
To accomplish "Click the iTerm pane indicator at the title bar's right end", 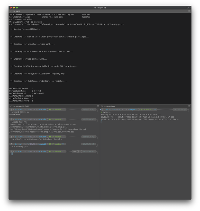I will tap(188, 8).
